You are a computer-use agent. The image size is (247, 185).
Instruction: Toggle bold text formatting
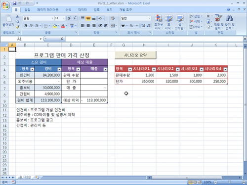26,26
